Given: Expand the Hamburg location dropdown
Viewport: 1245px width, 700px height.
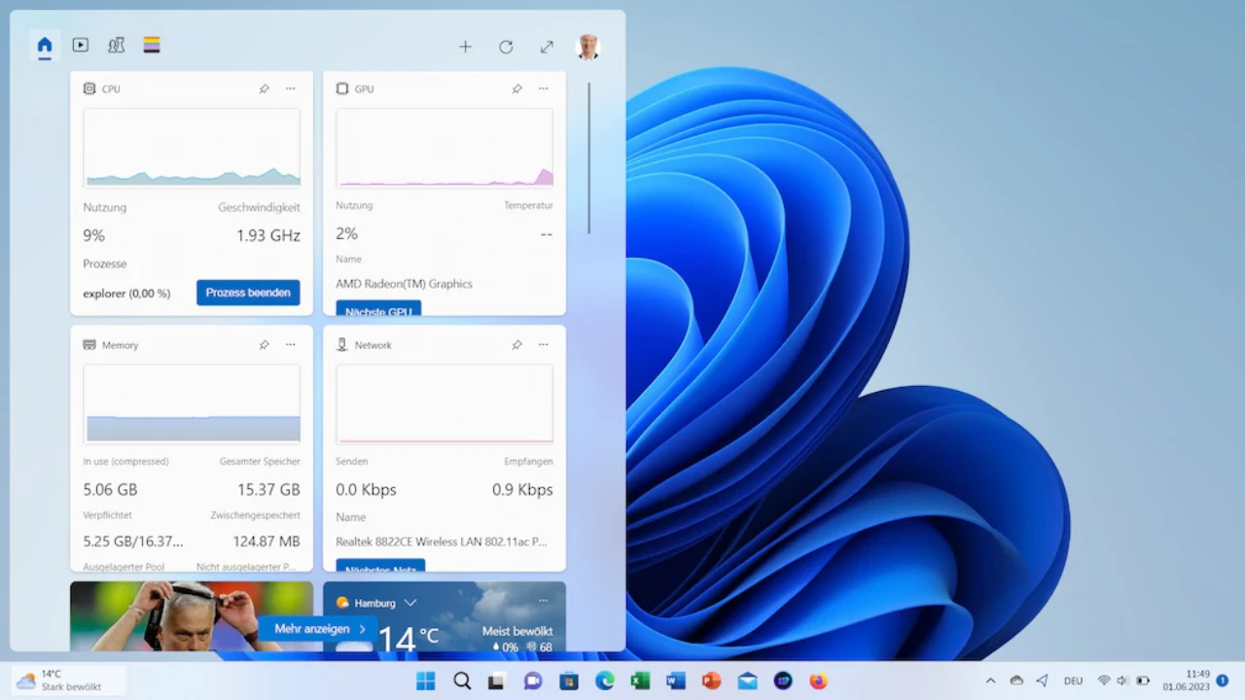Looking at the screenshot, I should tap(410, 603).
